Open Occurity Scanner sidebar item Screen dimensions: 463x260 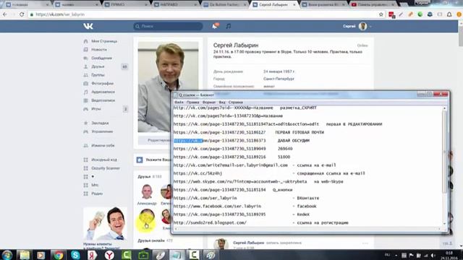106,168
